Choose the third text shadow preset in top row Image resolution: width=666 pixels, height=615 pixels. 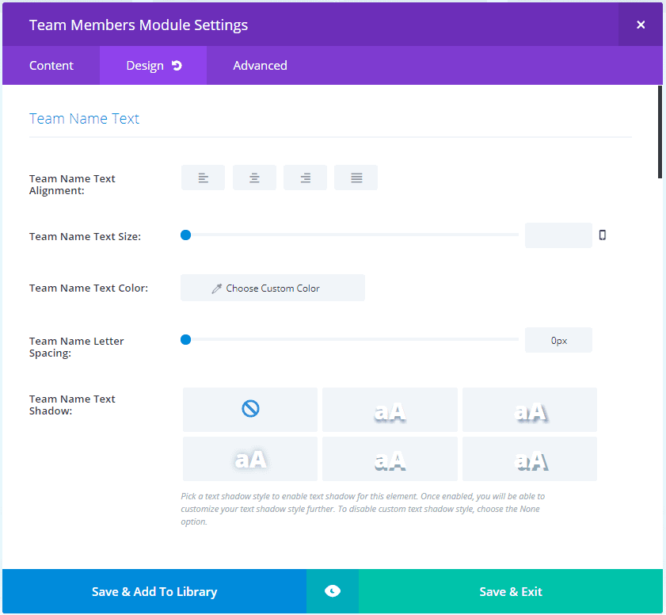pos(530,409)
